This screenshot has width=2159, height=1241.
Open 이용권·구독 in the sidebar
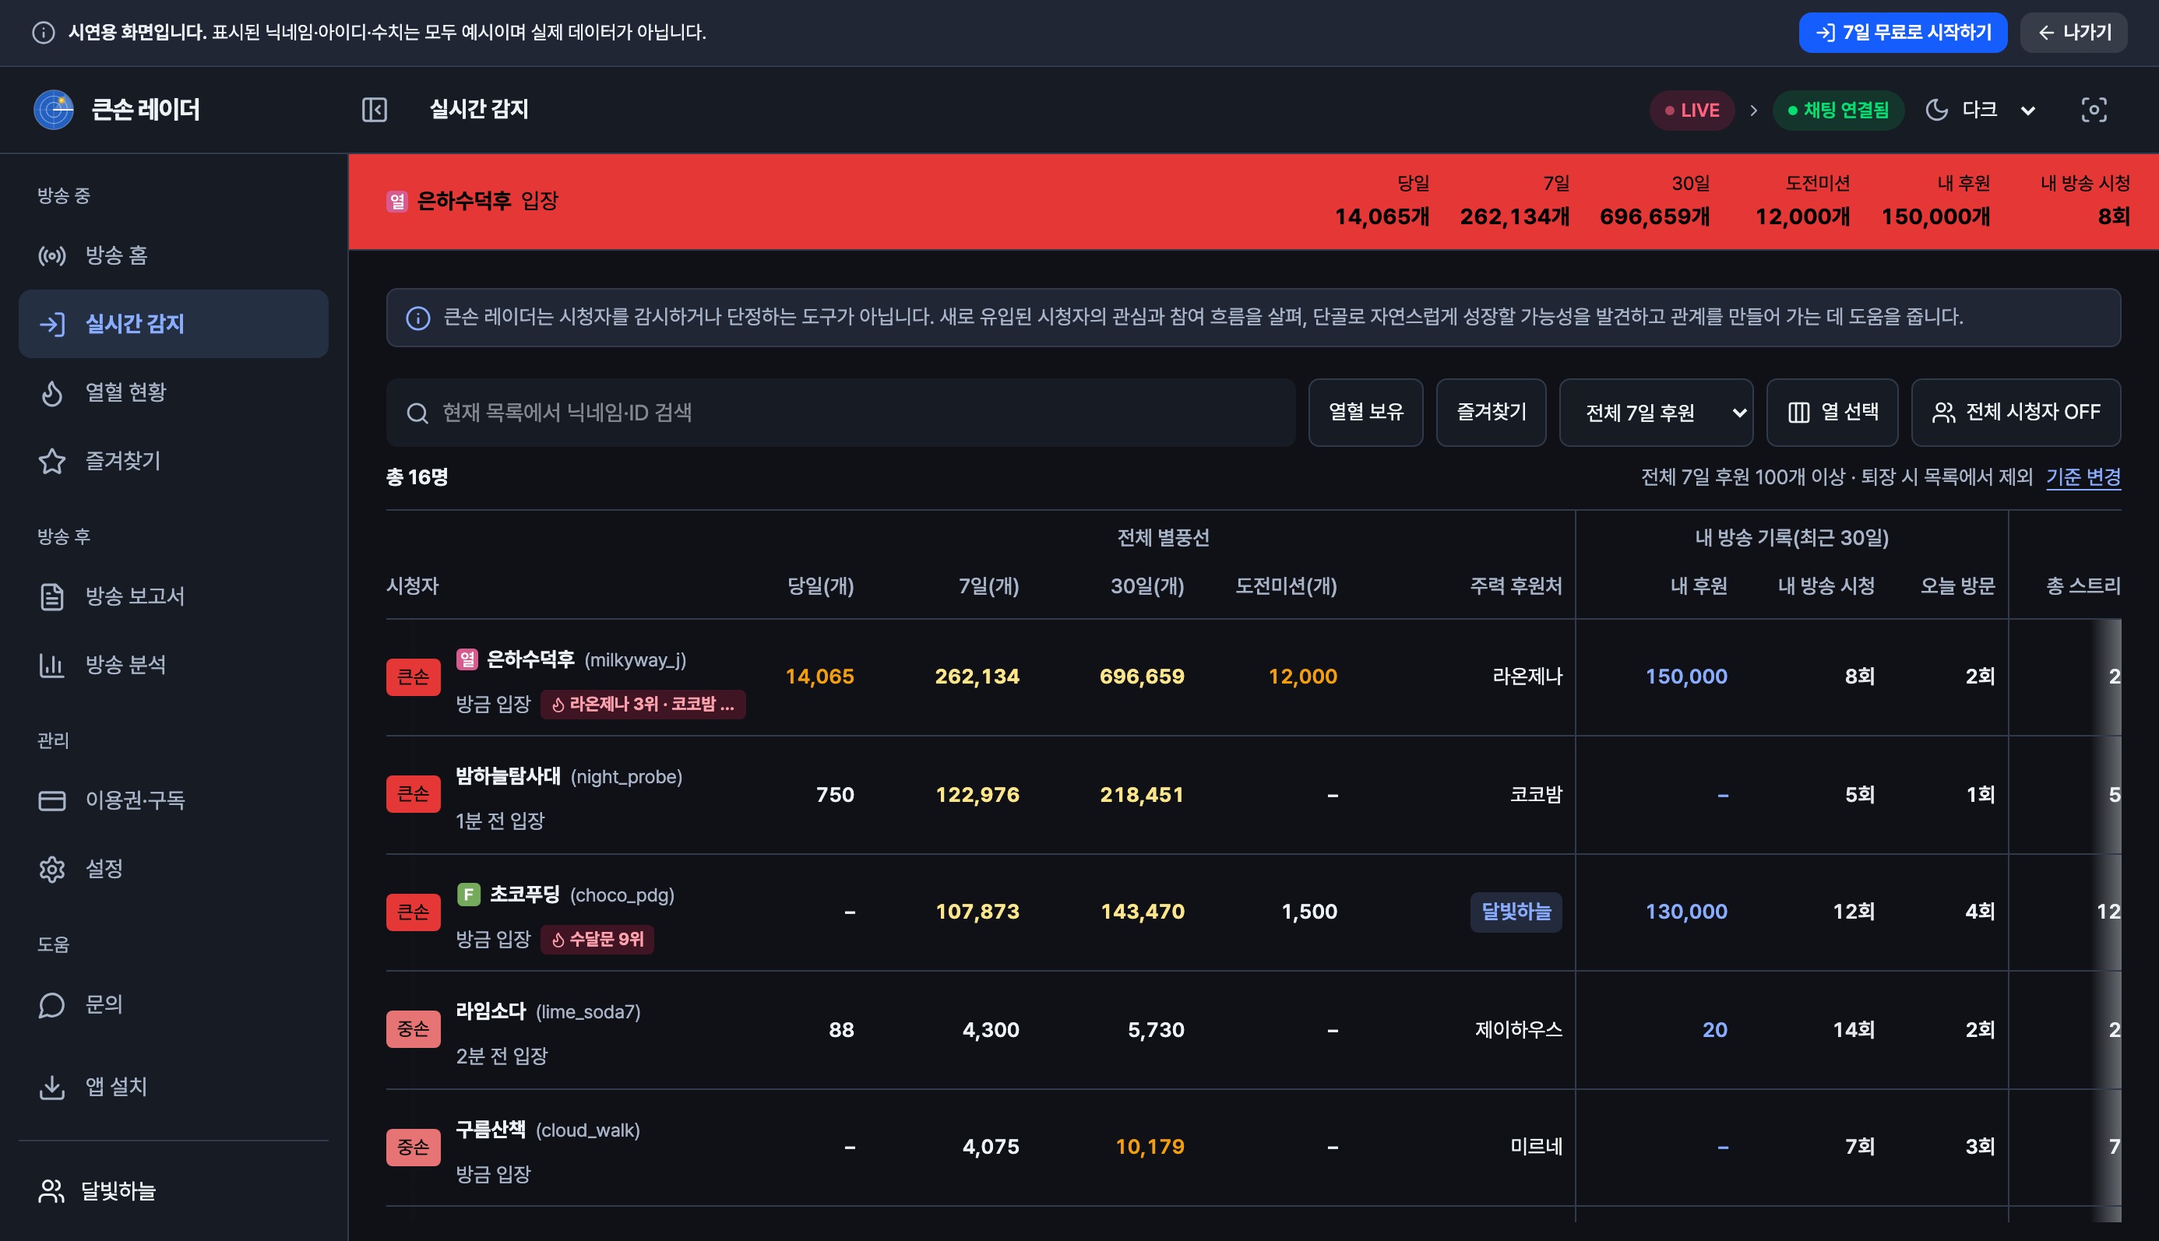(x=173, y=800)
